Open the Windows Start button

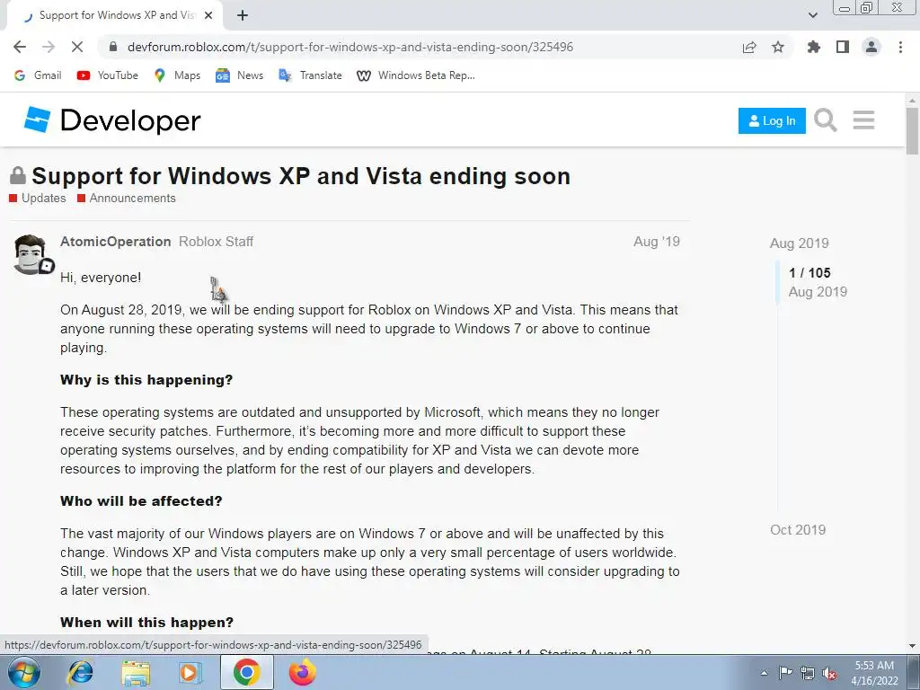point(23,672)
